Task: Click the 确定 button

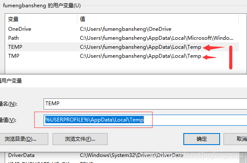Action: pyautogui.click(x=201, y=139)
